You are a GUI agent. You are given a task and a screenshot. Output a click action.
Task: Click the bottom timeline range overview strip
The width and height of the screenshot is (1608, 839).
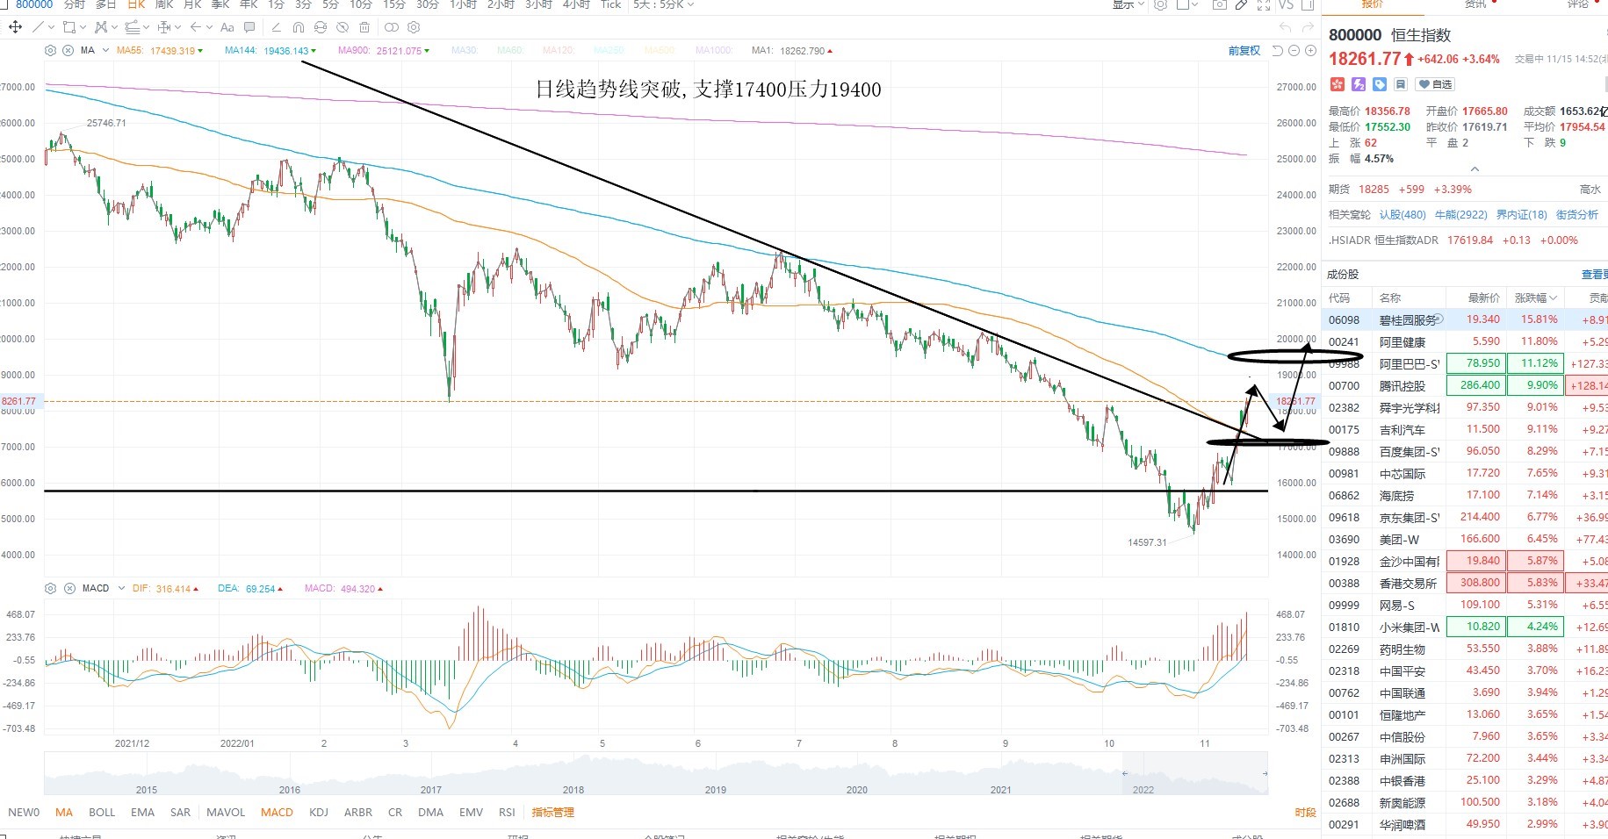click(x=656, y=773)
